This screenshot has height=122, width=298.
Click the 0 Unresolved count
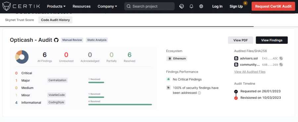tap(66, 55)
